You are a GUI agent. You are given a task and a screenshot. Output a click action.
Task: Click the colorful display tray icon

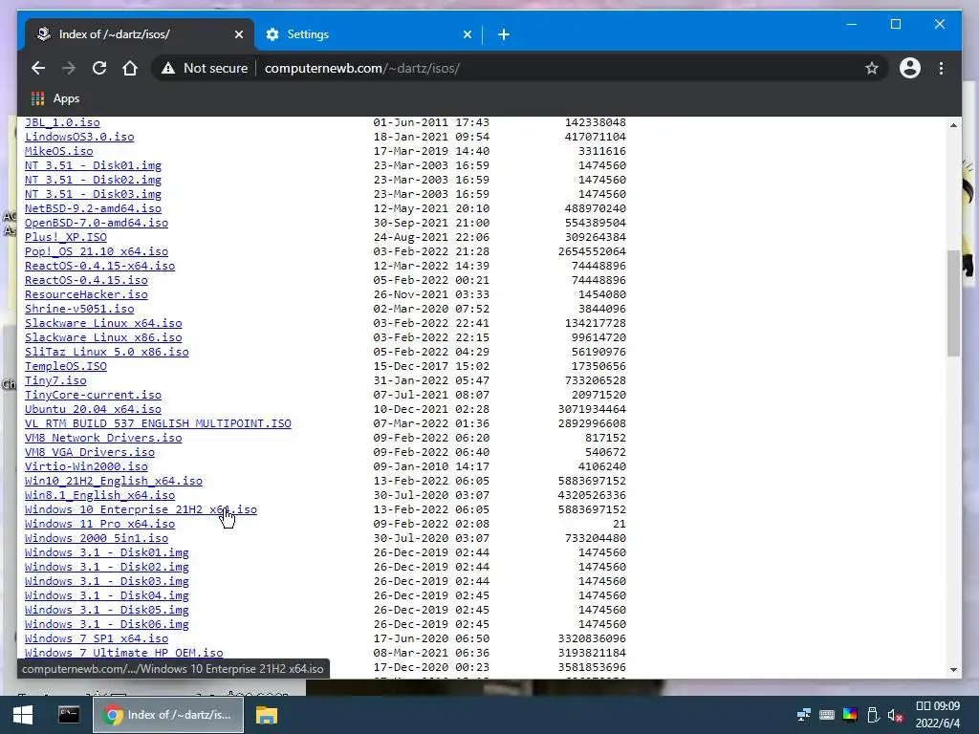[850, 715]
